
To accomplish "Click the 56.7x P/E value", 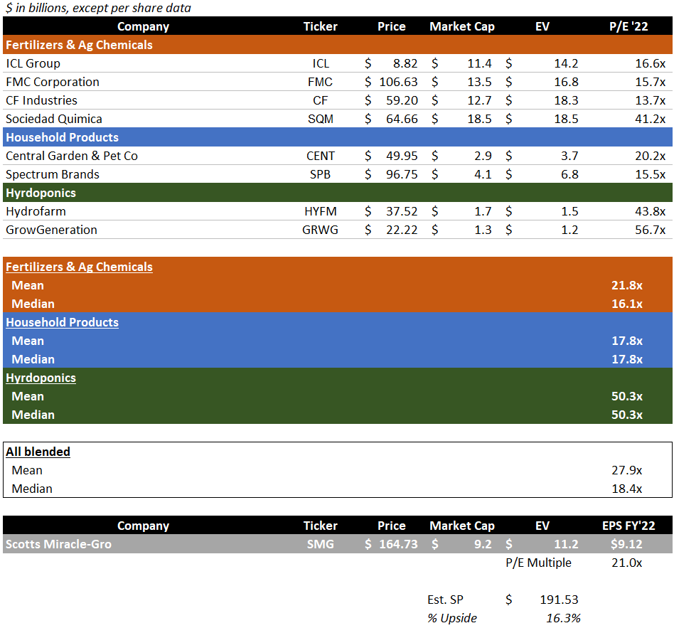I will tap(651, 230).
